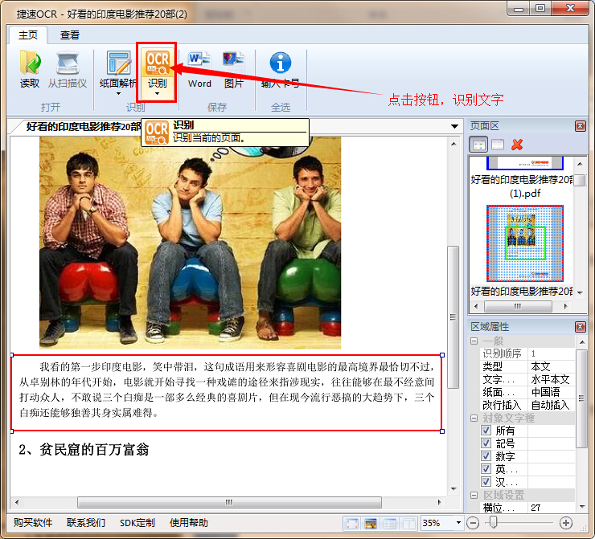This screenshot has width=595, height=539.
Task: Minimize the 捷速OCR window
Action: tap(519, 9)
